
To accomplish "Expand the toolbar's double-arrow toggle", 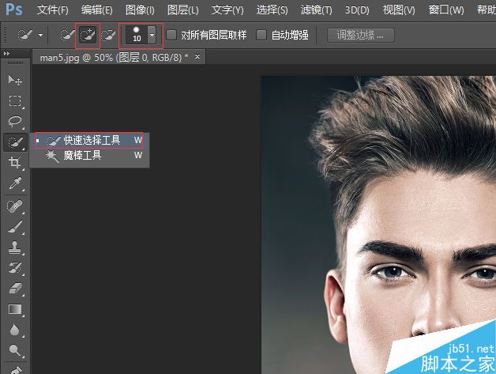I will tap(6, 54).
